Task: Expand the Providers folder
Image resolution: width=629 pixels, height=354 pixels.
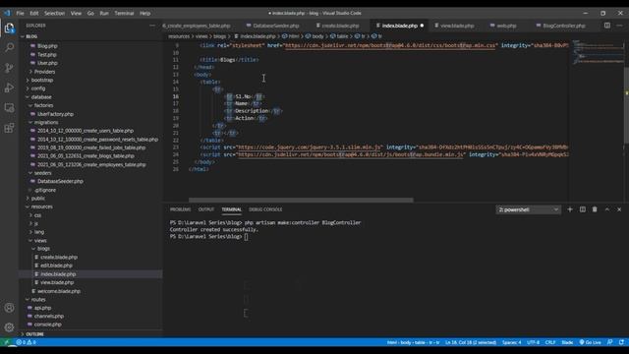Action: click(x=44, y=72)
